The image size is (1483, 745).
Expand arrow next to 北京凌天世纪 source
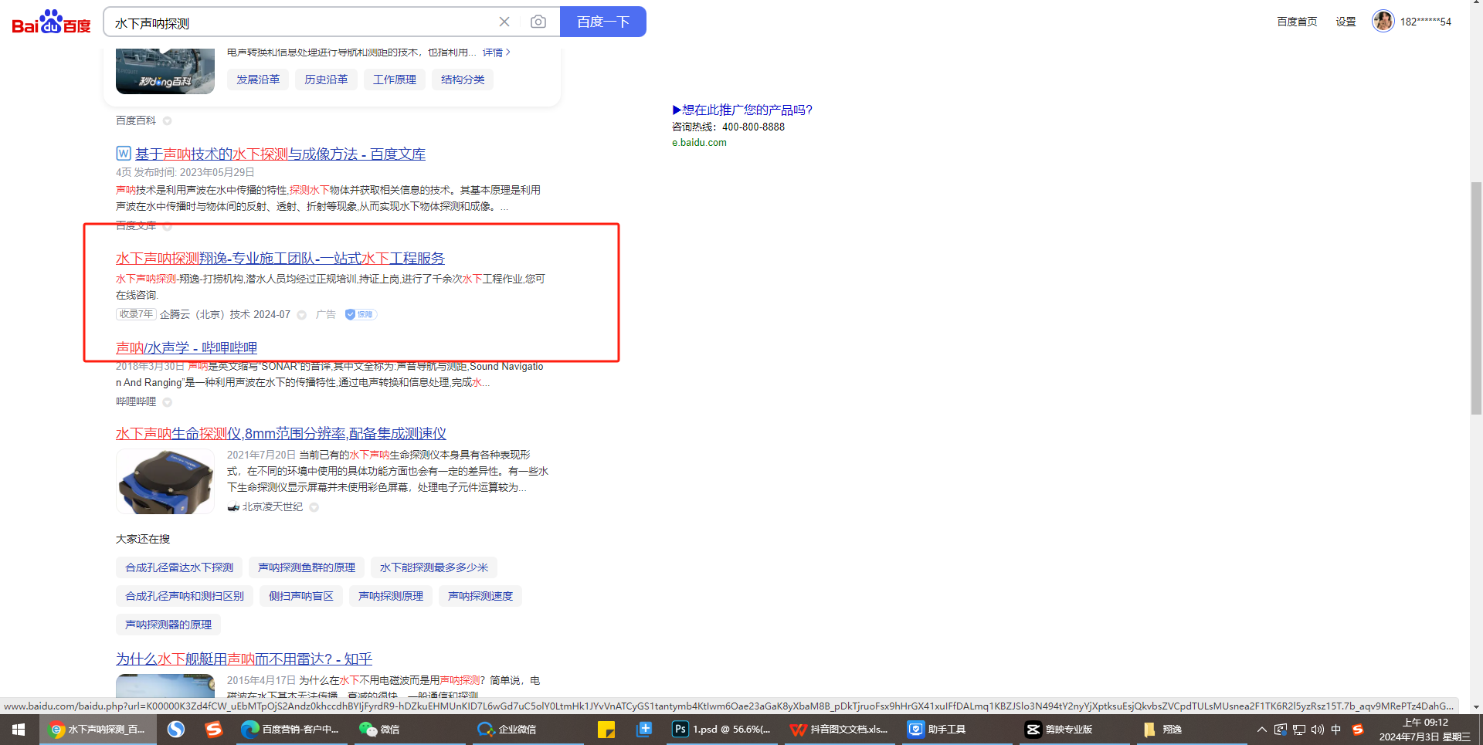click(x=314, y=507)
